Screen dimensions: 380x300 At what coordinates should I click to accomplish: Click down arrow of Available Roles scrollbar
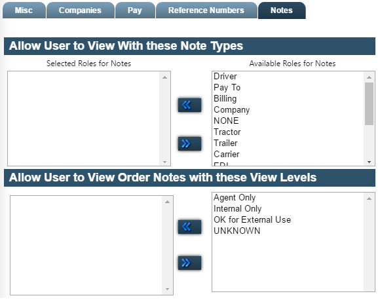(x=369, y=162)
